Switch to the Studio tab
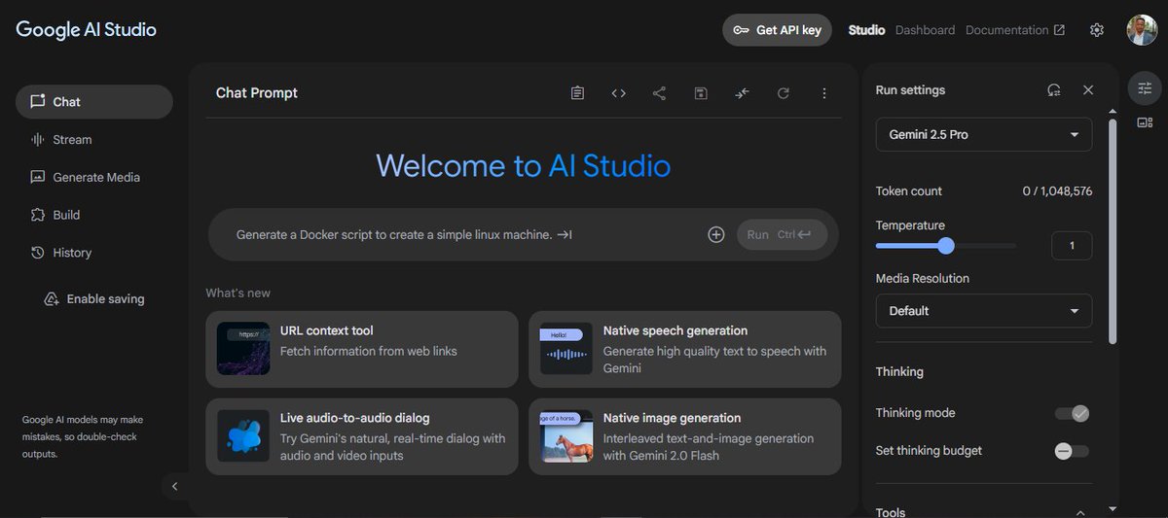 tap(866, 30)
